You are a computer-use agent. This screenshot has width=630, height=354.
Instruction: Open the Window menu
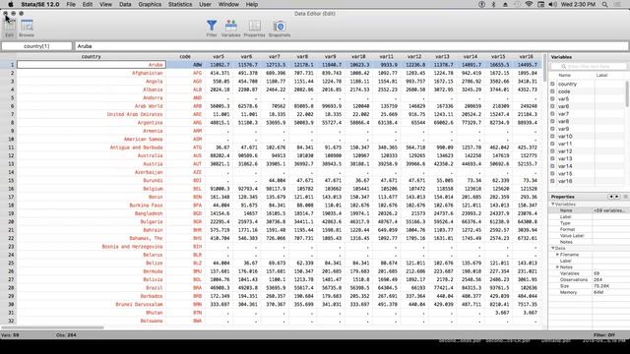click(228, 4)
